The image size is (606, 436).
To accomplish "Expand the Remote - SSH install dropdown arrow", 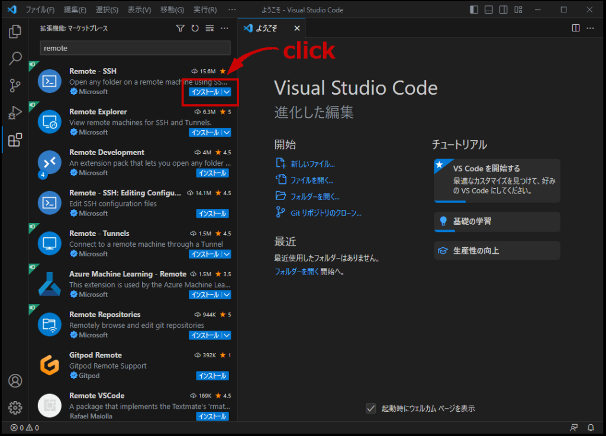I will pyautogui.click(x=227, y=92).
